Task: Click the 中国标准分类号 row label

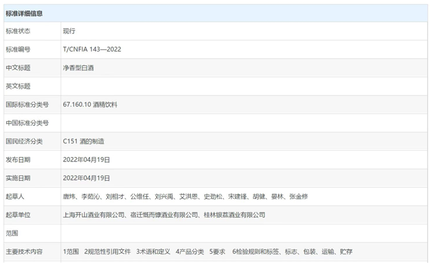Action: coord(27,123)
